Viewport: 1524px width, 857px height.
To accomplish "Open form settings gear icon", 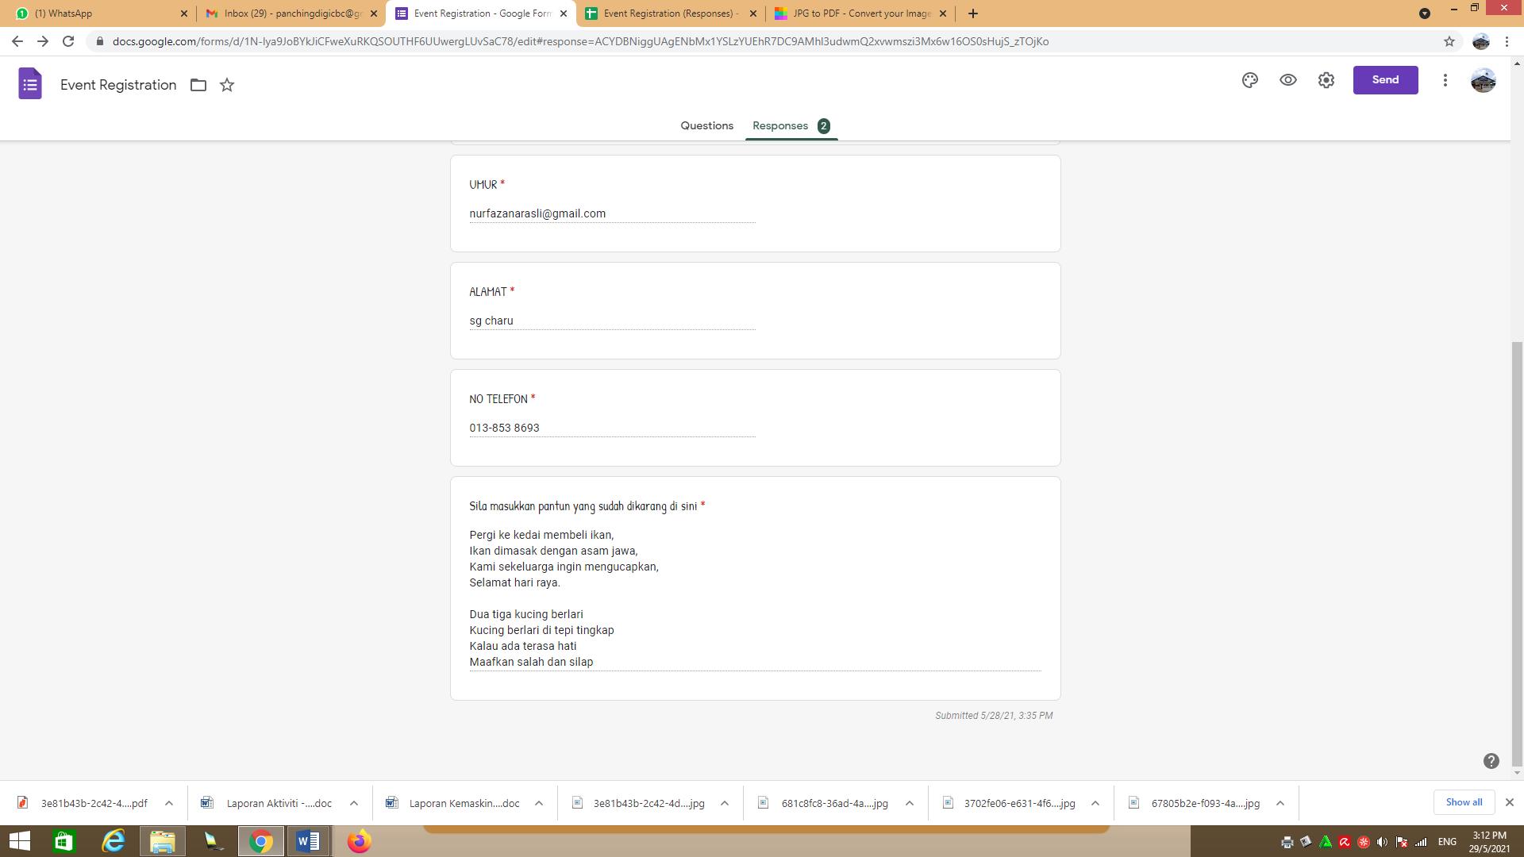I will click(x=1326, y=80).
